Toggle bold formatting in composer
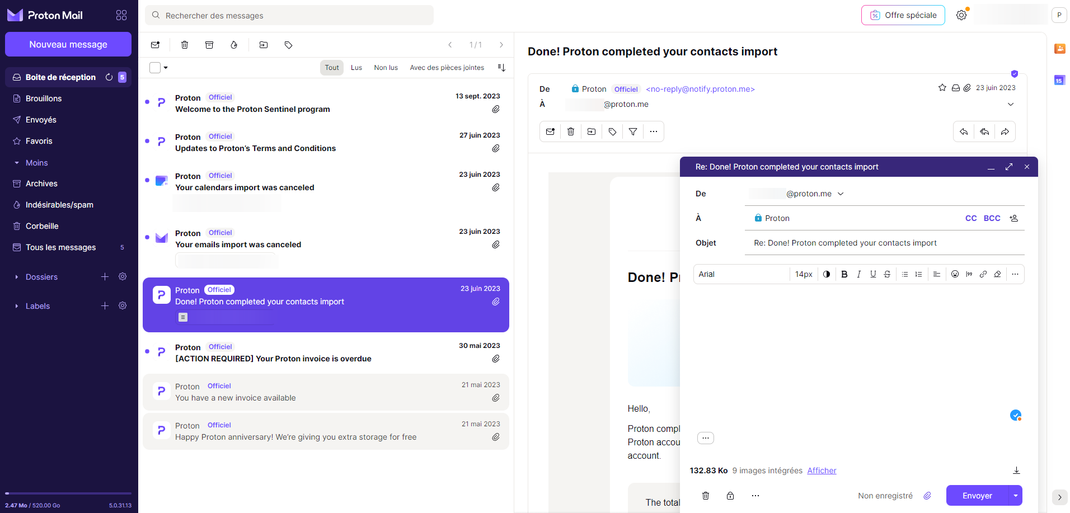Viewport: 1070px width, 513px height. [844, 274]
